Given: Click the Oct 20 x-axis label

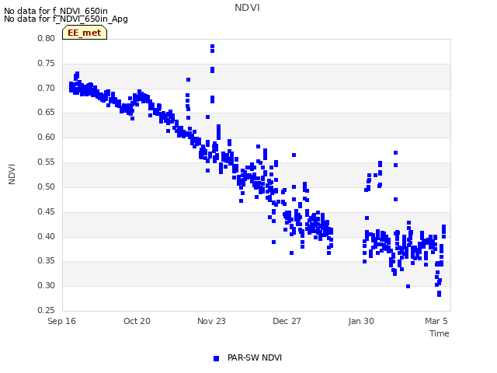Looking at the screenshot, I should point(137,321).
